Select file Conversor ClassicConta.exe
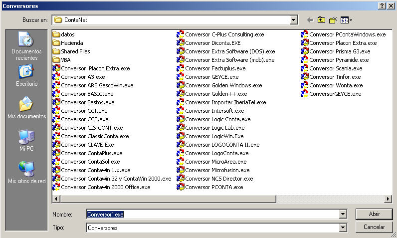The width and height of the screenshot is (397, 238). click(x=91, y=136)
